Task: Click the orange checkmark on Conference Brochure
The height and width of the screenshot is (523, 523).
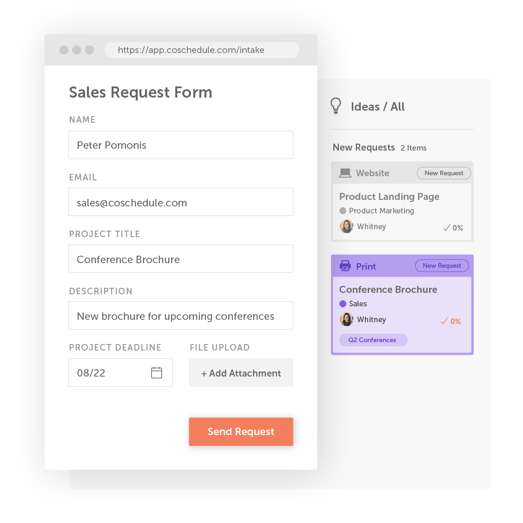Action: [x=444, y=321]
